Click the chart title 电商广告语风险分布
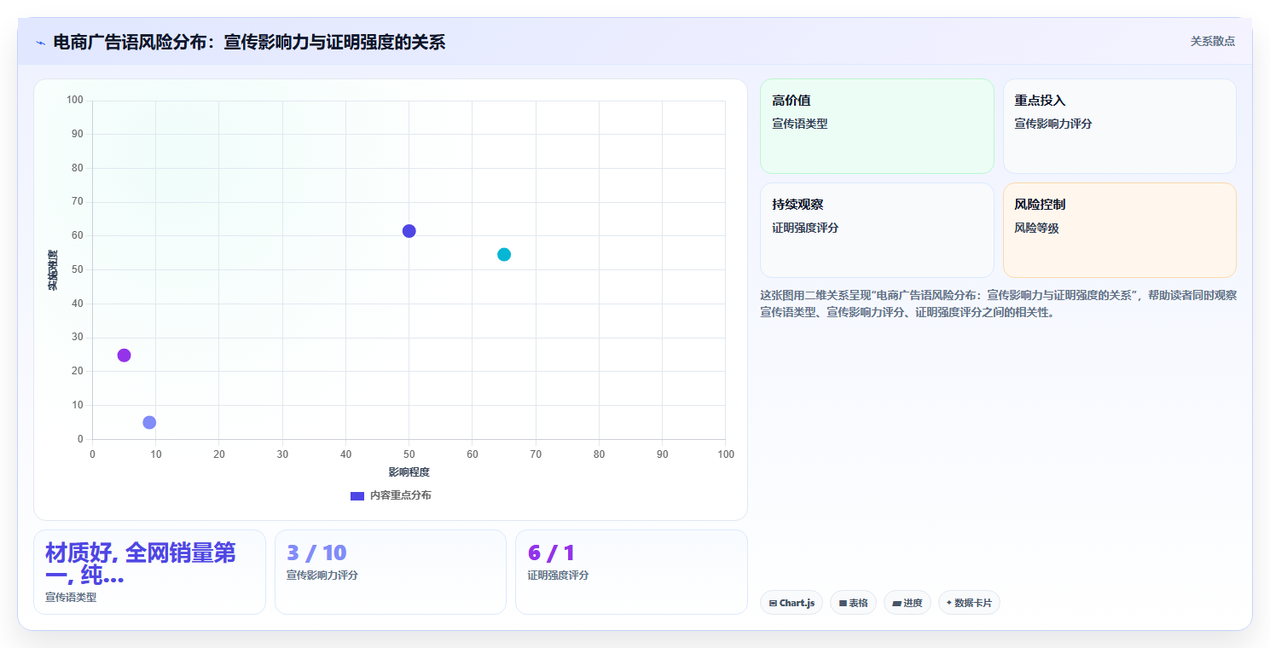The height and width of the screenshot is (648, 1270). tap(249, 42)
